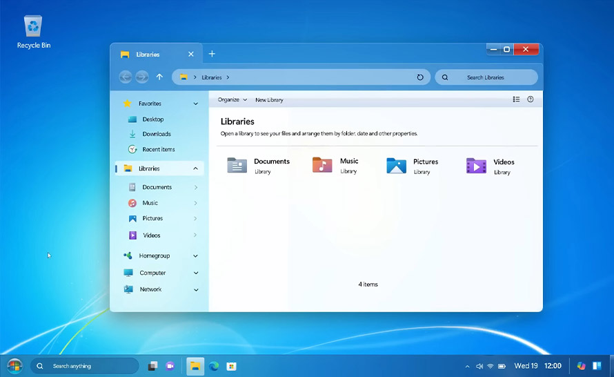
Task: Launch Microsoft Edge from the taskbar
Action: (x=214, y=366)
